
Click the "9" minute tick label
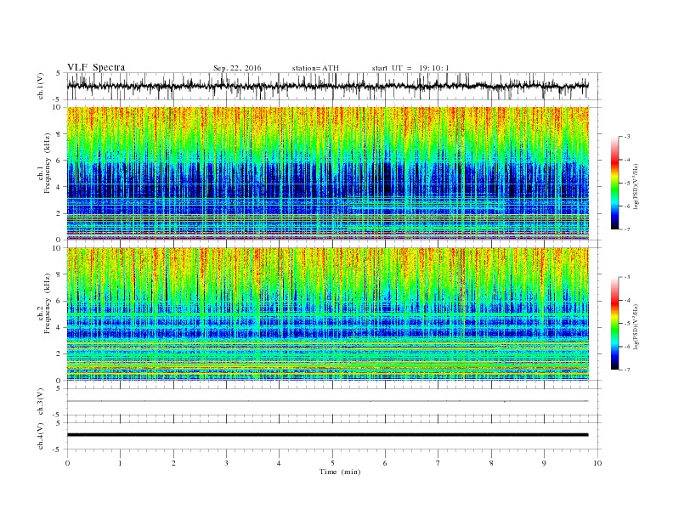(544, 463)
